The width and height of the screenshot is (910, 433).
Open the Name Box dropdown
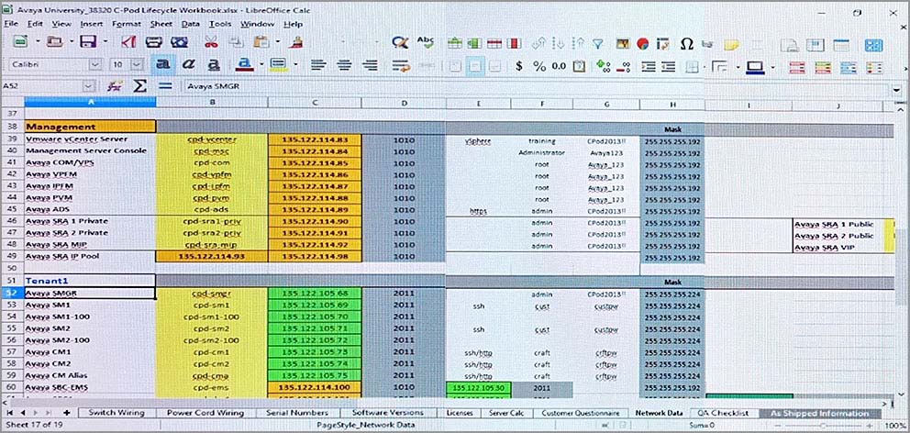point(88,86)
